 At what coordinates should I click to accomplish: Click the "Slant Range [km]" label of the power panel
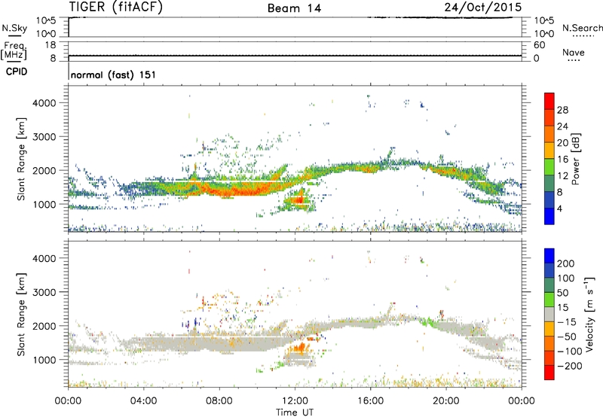[x=21, y=159]
